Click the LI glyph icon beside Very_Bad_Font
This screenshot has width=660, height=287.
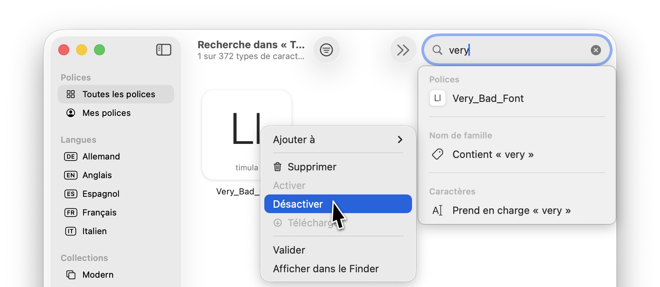tap(437, 98)
